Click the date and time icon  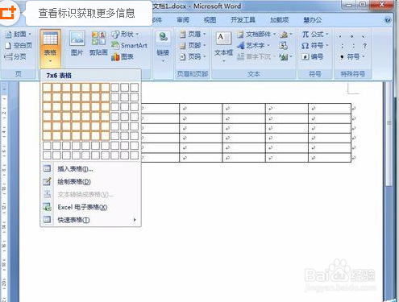284,45
